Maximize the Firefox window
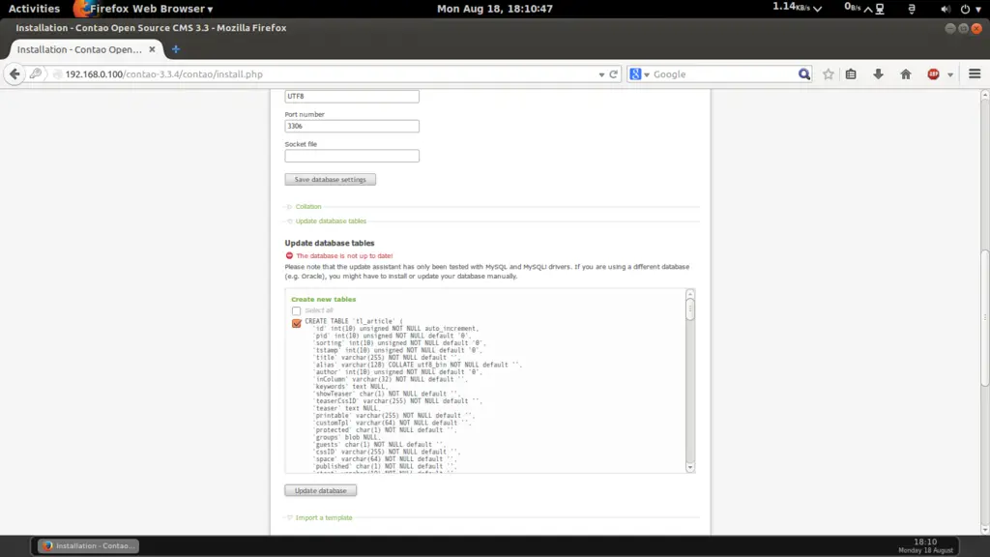 963,28
